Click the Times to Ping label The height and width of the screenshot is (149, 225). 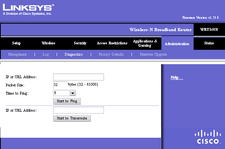(x=17, y=93)
